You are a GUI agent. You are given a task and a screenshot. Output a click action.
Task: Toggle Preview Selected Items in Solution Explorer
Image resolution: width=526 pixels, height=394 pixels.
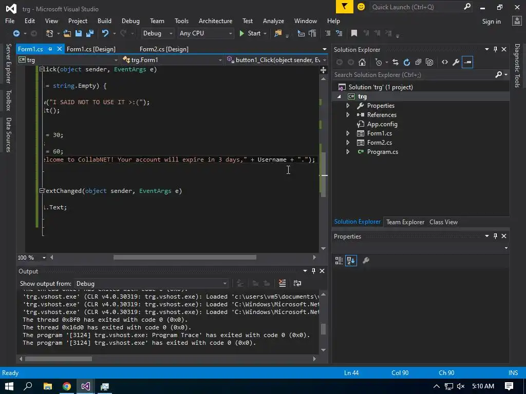467,62
